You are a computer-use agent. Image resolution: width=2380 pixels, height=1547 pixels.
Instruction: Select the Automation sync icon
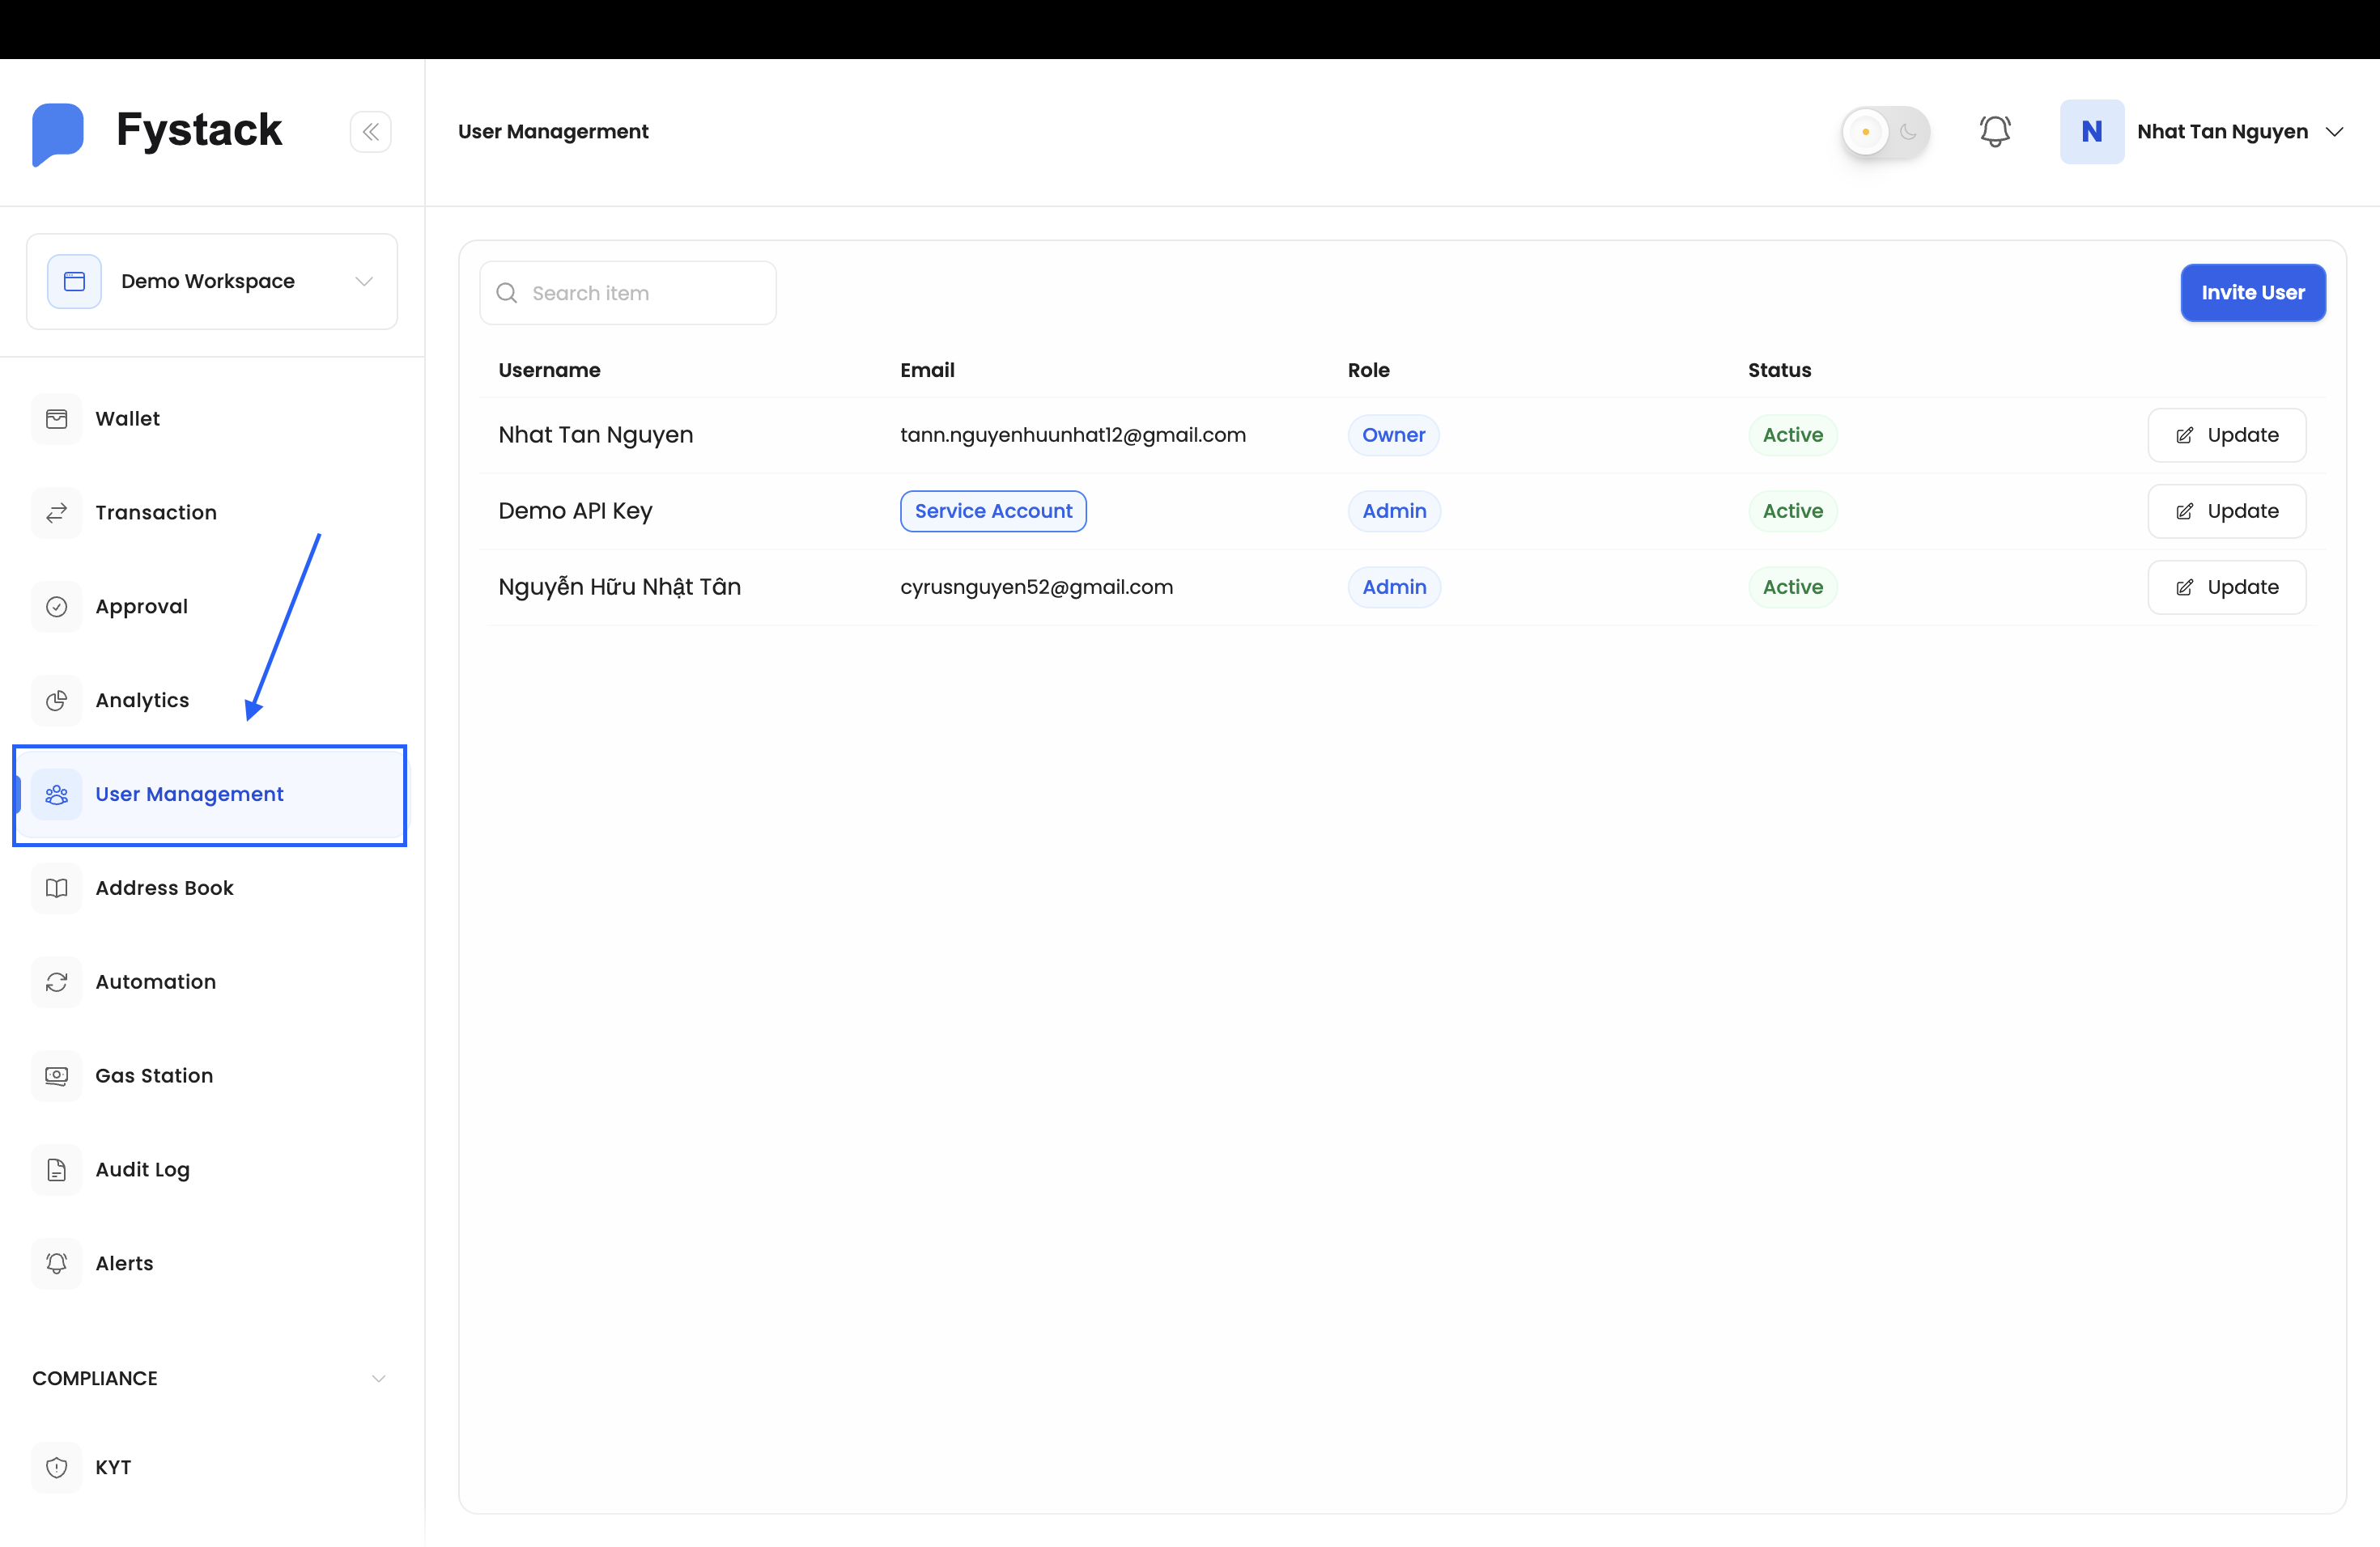coord(57,982)
